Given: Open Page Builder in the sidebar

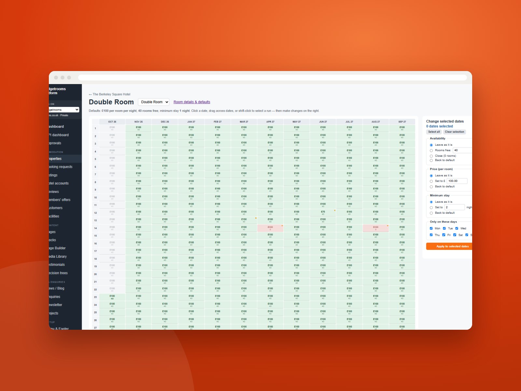Looking at the screenshot, I should tap(65, 248).
